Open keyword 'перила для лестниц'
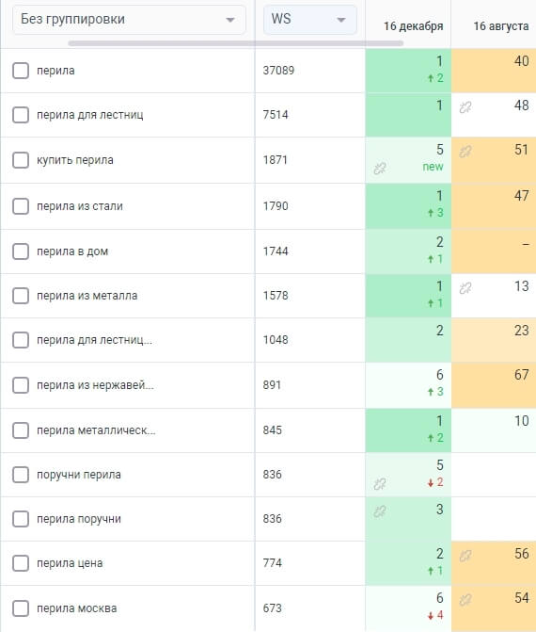Image resolution: width=536 pixels, height=632 pixels. point(89,115)
